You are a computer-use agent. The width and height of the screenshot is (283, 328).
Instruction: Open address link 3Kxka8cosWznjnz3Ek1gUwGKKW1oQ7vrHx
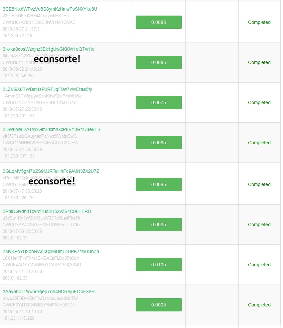pos(48,49)
